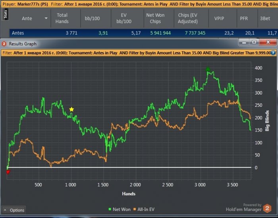Click the Hold'em Manager 2 logo

pyautogui.click(x=267, y=208)
